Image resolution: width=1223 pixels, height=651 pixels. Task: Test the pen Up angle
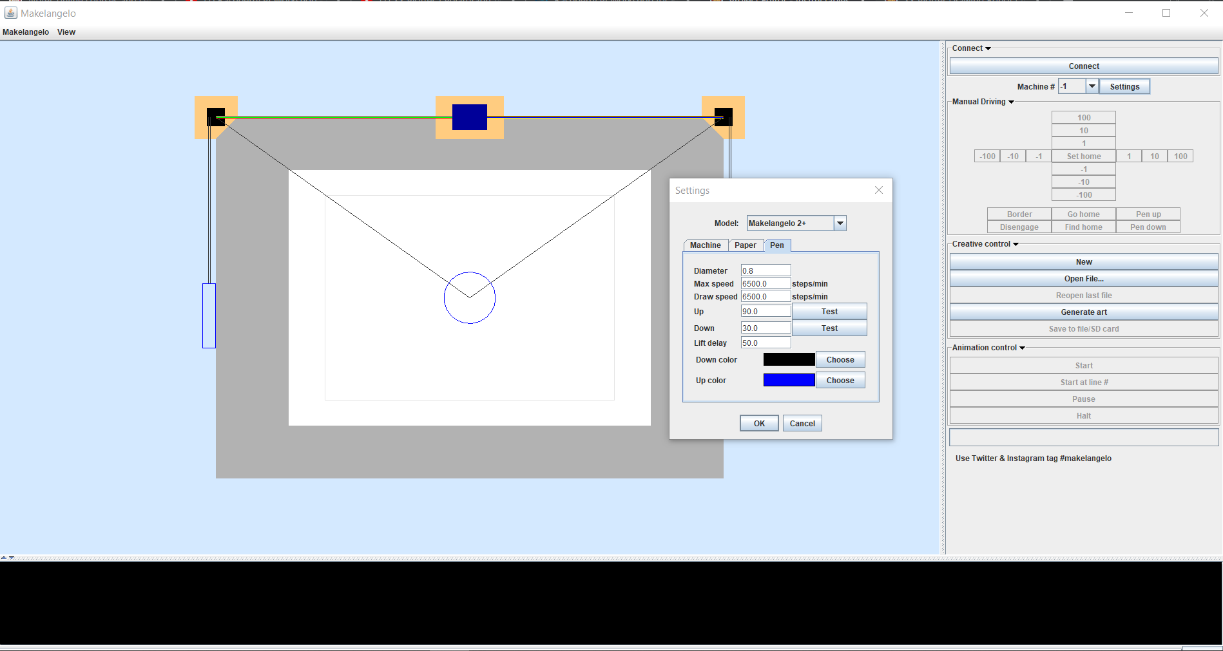(829, 311)
